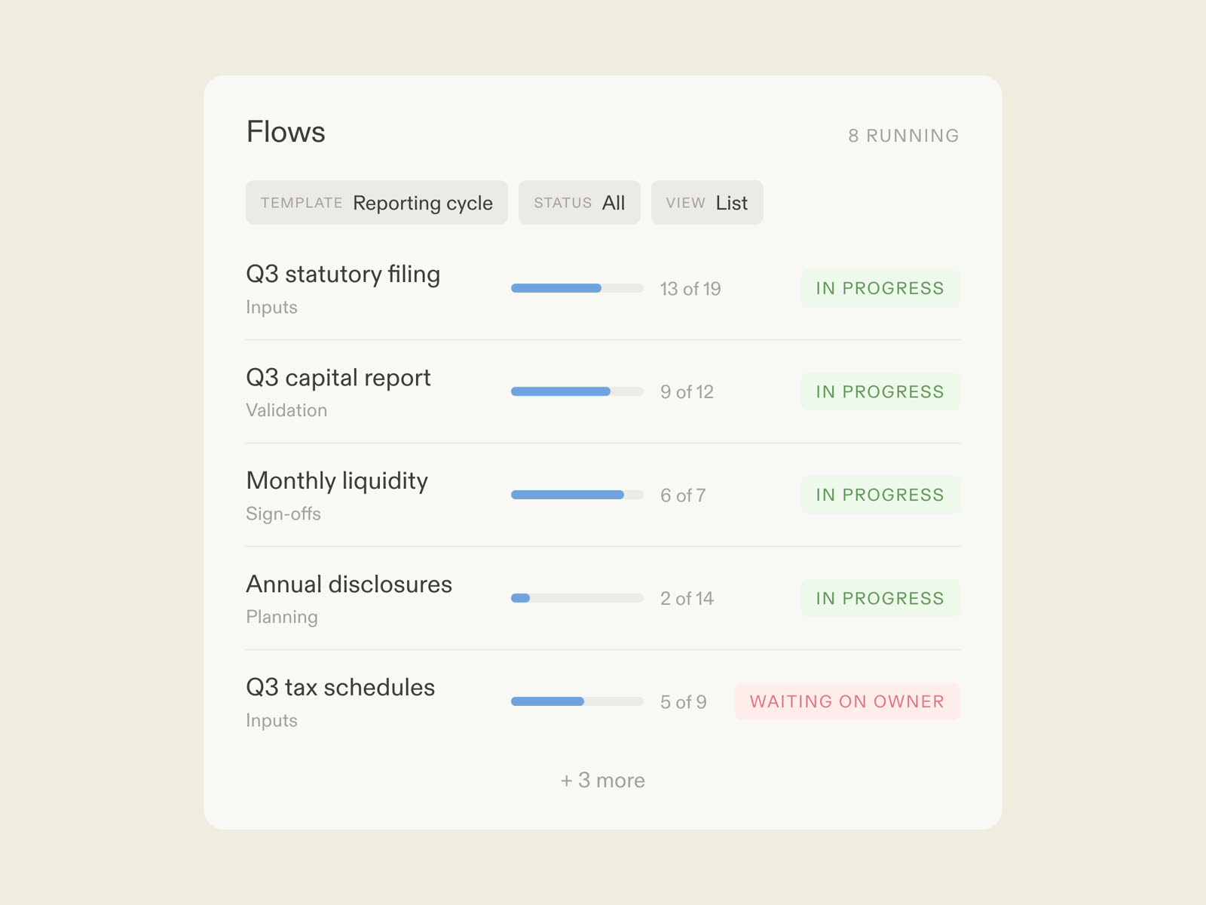Screen dimensions: 1206x905
Task: Click the 2 of 14 step count
Action: point(687,599)
